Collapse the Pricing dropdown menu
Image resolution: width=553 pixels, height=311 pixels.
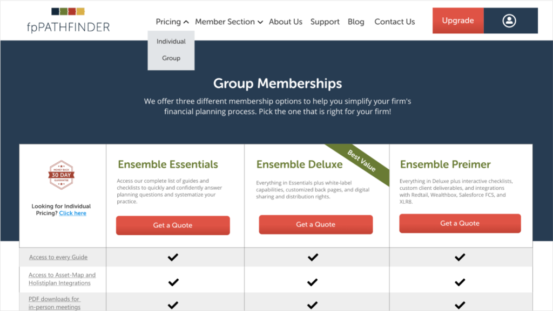click(172, 22)
